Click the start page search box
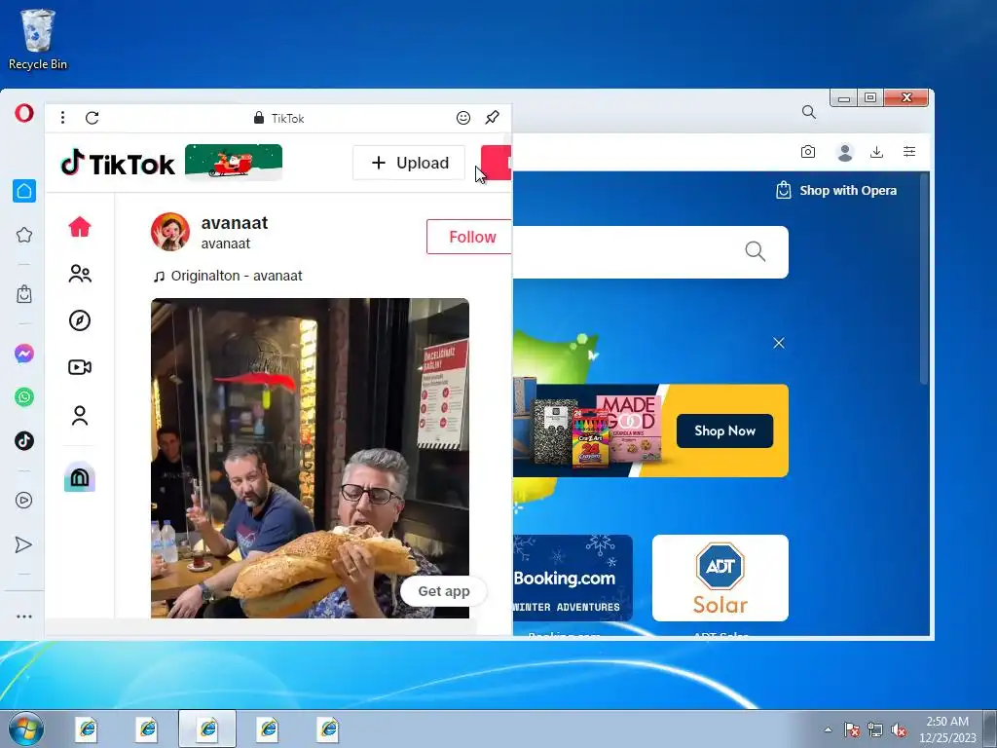This screenshot has height=748, width=997. point(650,252)
